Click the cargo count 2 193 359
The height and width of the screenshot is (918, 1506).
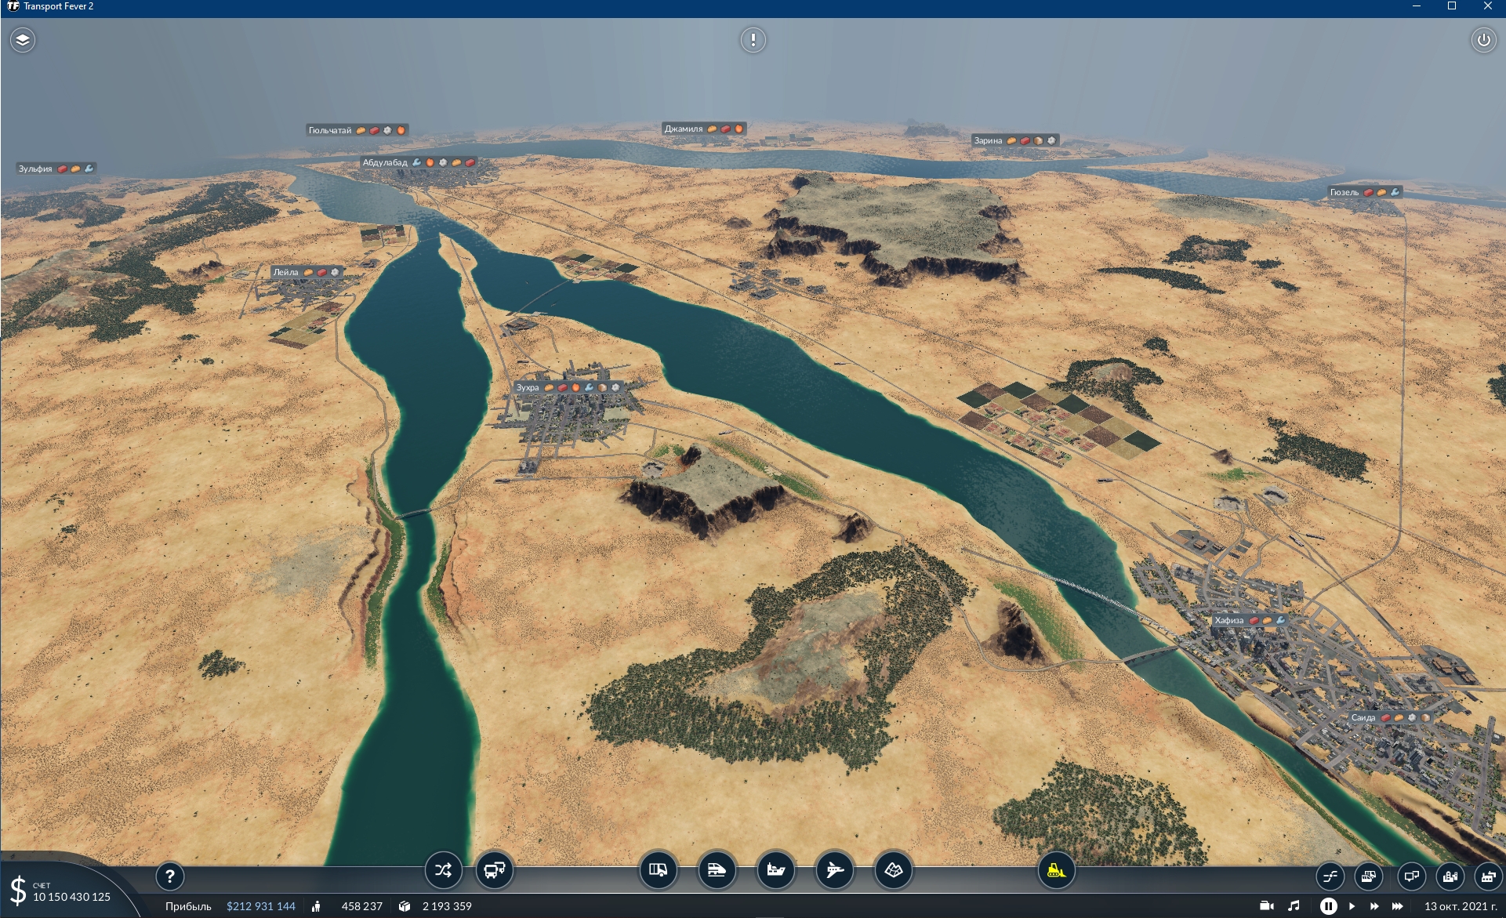pyautogui.click(x=447, y=906)
